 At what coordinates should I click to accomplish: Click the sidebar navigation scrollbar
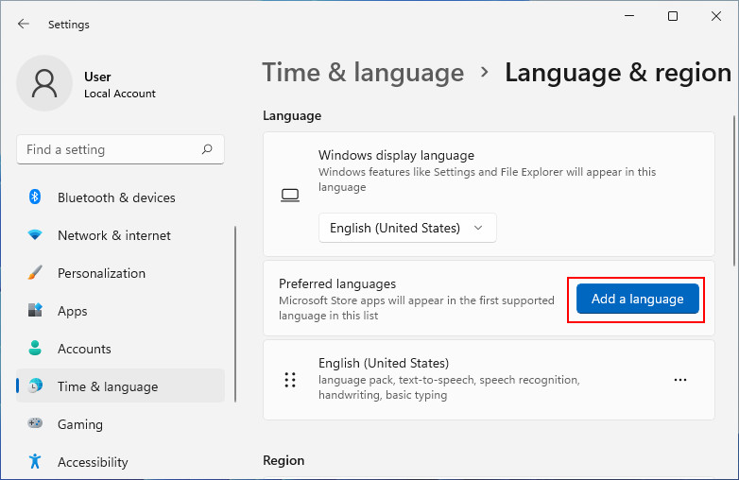pos(235,315)
